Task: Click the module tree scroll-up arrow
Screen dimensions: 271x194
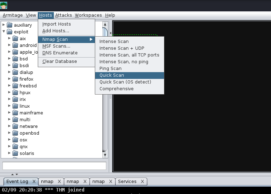Action: tap(105, 24)
